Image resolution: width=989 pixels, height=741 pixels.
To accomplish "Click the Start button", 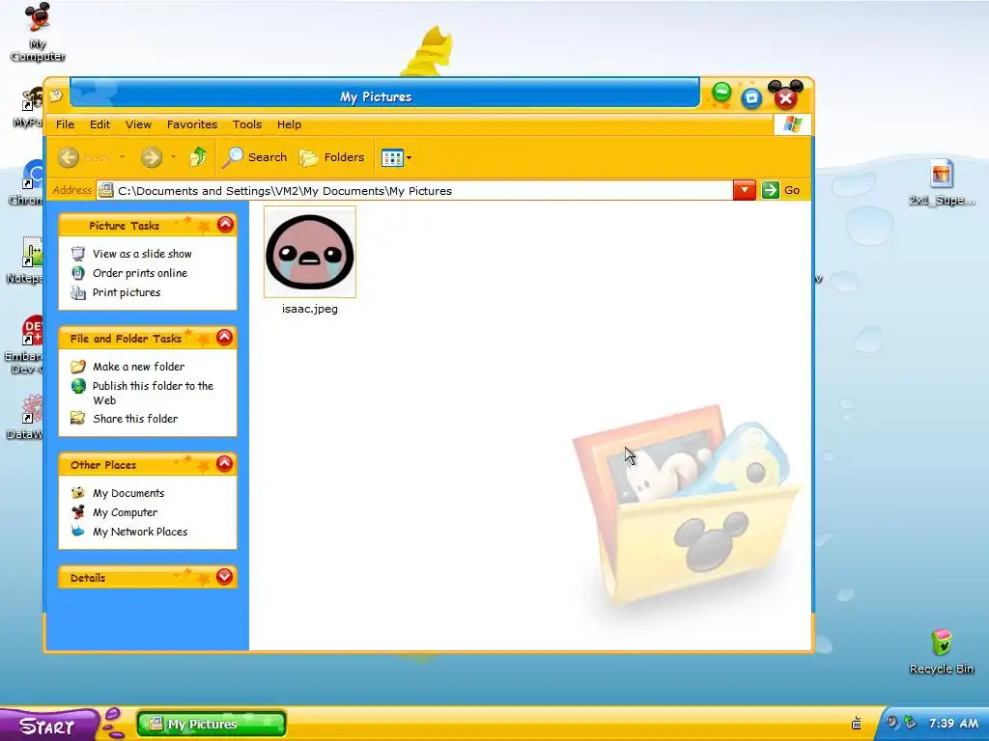I will tap(48, 725).
